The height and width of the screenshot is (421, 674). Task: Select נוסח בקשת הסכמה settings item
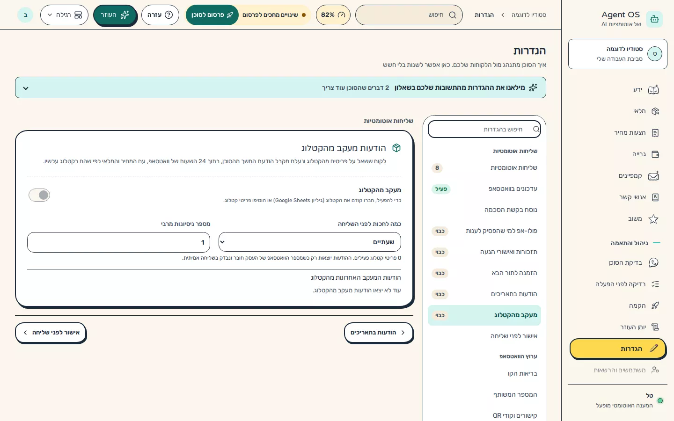click(484, 210)
